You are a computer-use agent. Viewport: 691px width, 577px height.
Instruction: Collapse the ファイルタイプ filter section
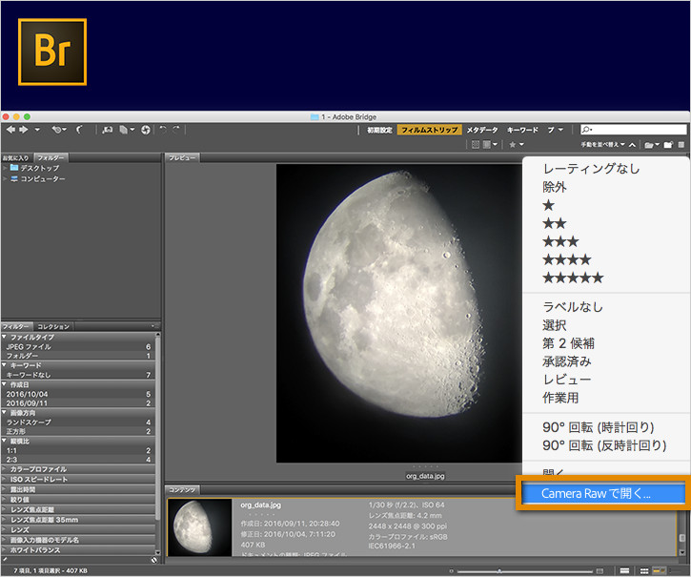click(x=5, y=337)
